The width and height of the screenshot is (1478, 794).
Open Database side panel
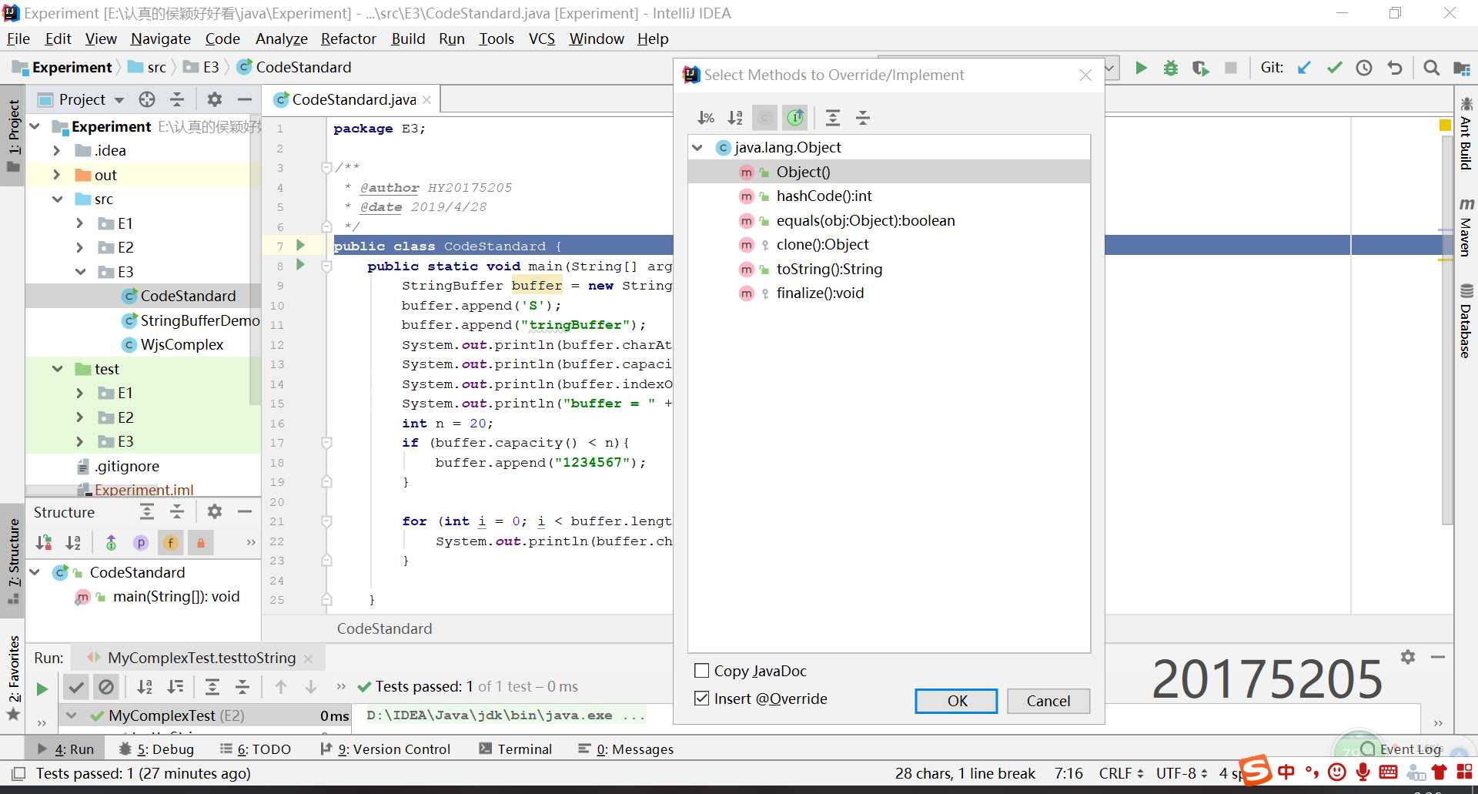1466,321
